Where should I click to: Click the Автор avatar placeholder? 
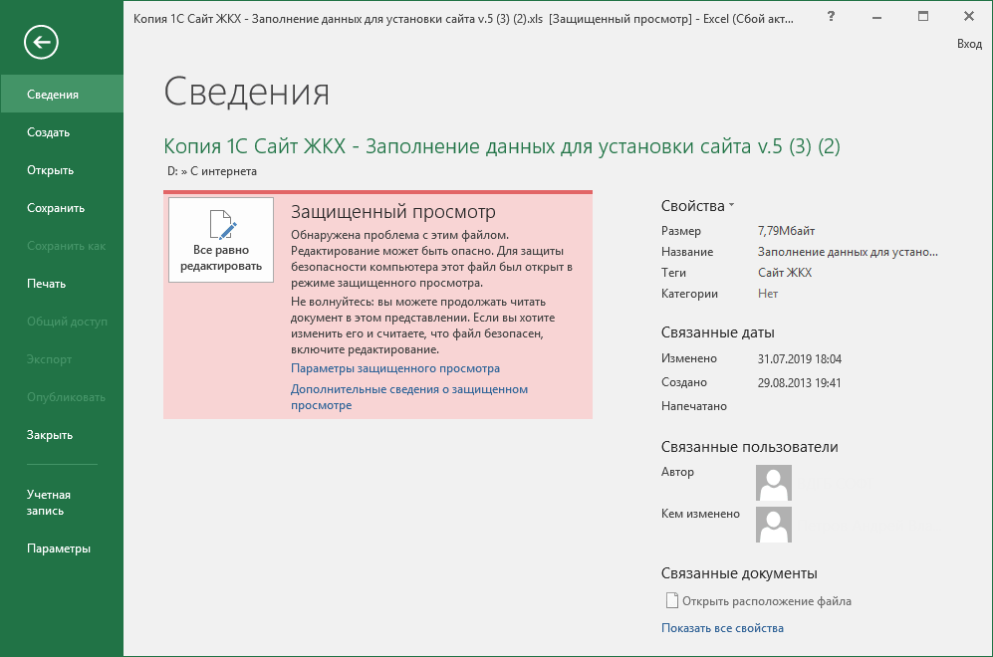coord(774,482)
